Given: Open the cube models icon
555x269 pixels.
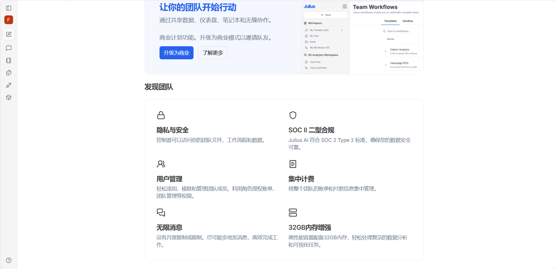Looking at the screenshot, I should pyautogui.click(x=9, y=97).
